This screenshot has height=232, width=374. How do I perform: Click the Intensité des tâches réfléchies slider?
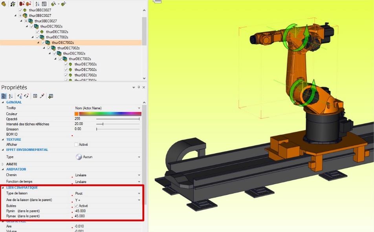point(118,124)
